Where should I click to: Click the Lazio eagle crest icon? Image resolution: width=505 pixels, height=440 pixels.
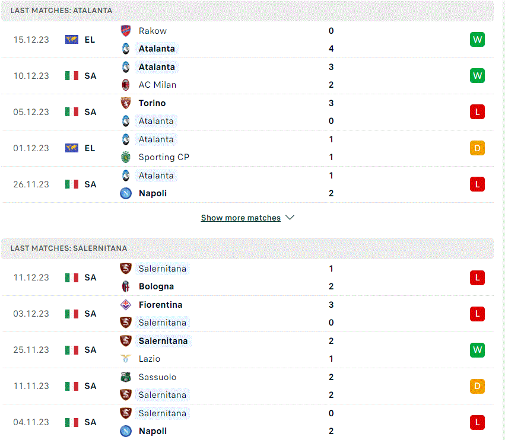click(x=126, y=359)
